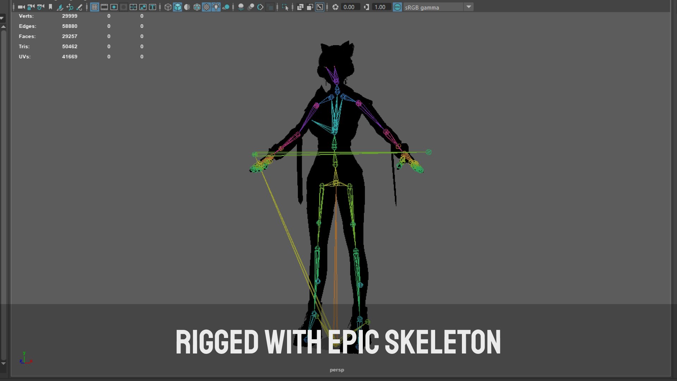Activate the 2D Pan/Zoom tool icon

tap(70, 7)
